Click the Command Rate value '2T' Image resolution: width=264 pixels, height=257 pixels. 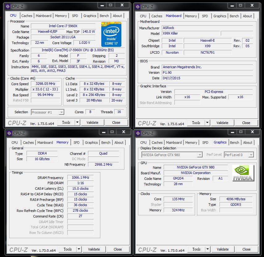pos(81,216)
